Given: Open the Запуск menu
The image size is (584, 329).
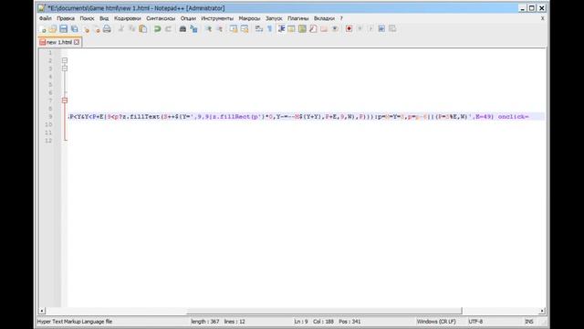Looking at the screenshot, I should point(274,18).
